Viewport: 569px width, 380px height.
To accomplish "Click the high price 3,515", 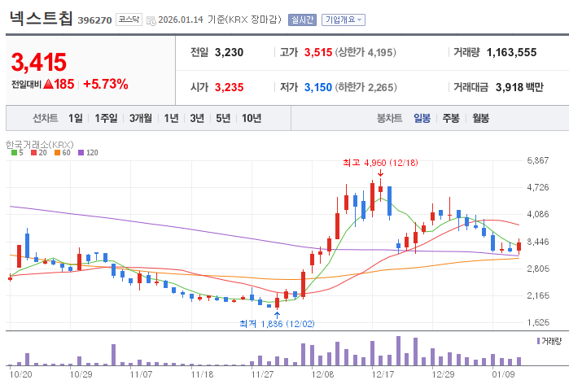I will 318,53.
